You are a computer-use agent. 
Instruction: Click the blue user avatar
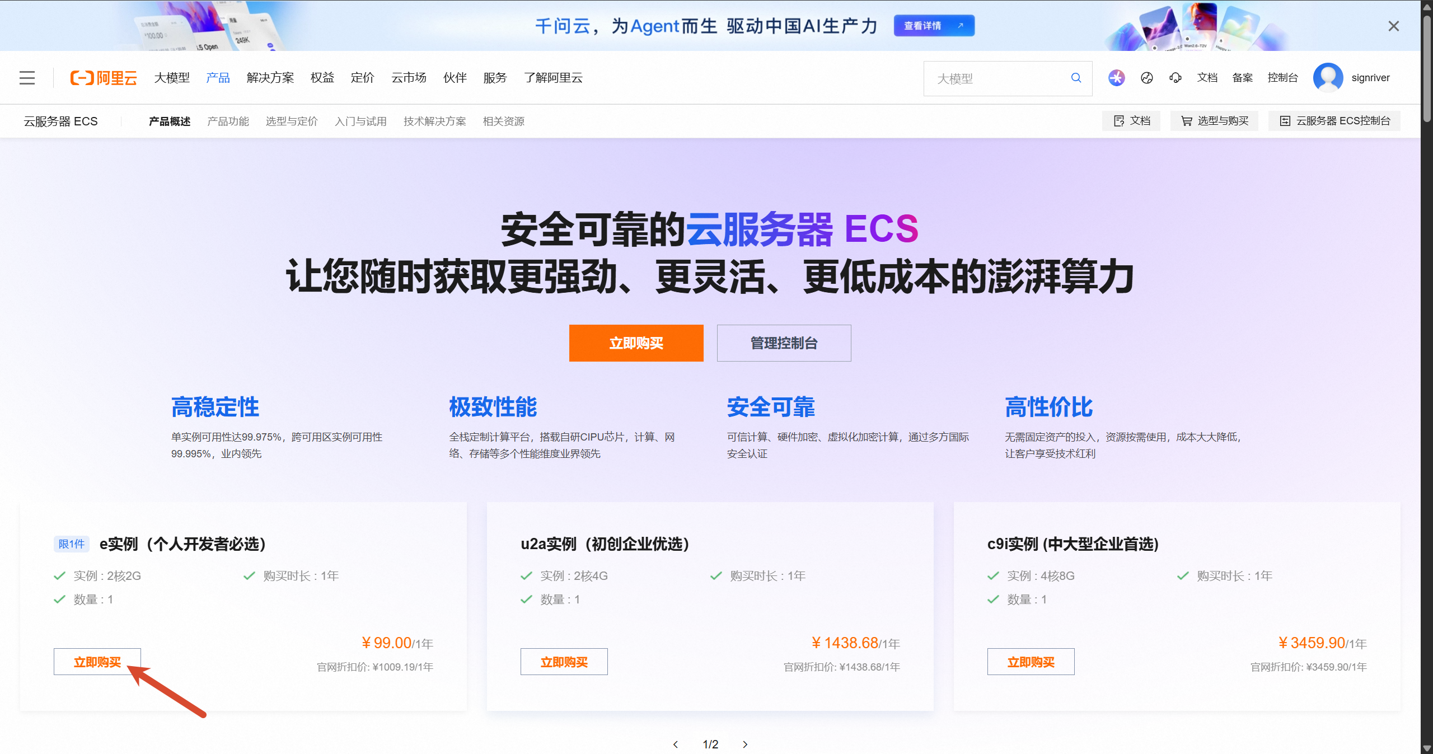click(1328, 78)
